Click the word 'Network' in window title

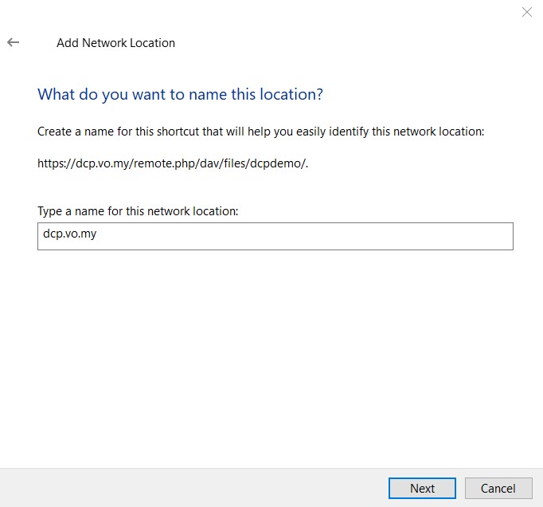pos(104,43)
